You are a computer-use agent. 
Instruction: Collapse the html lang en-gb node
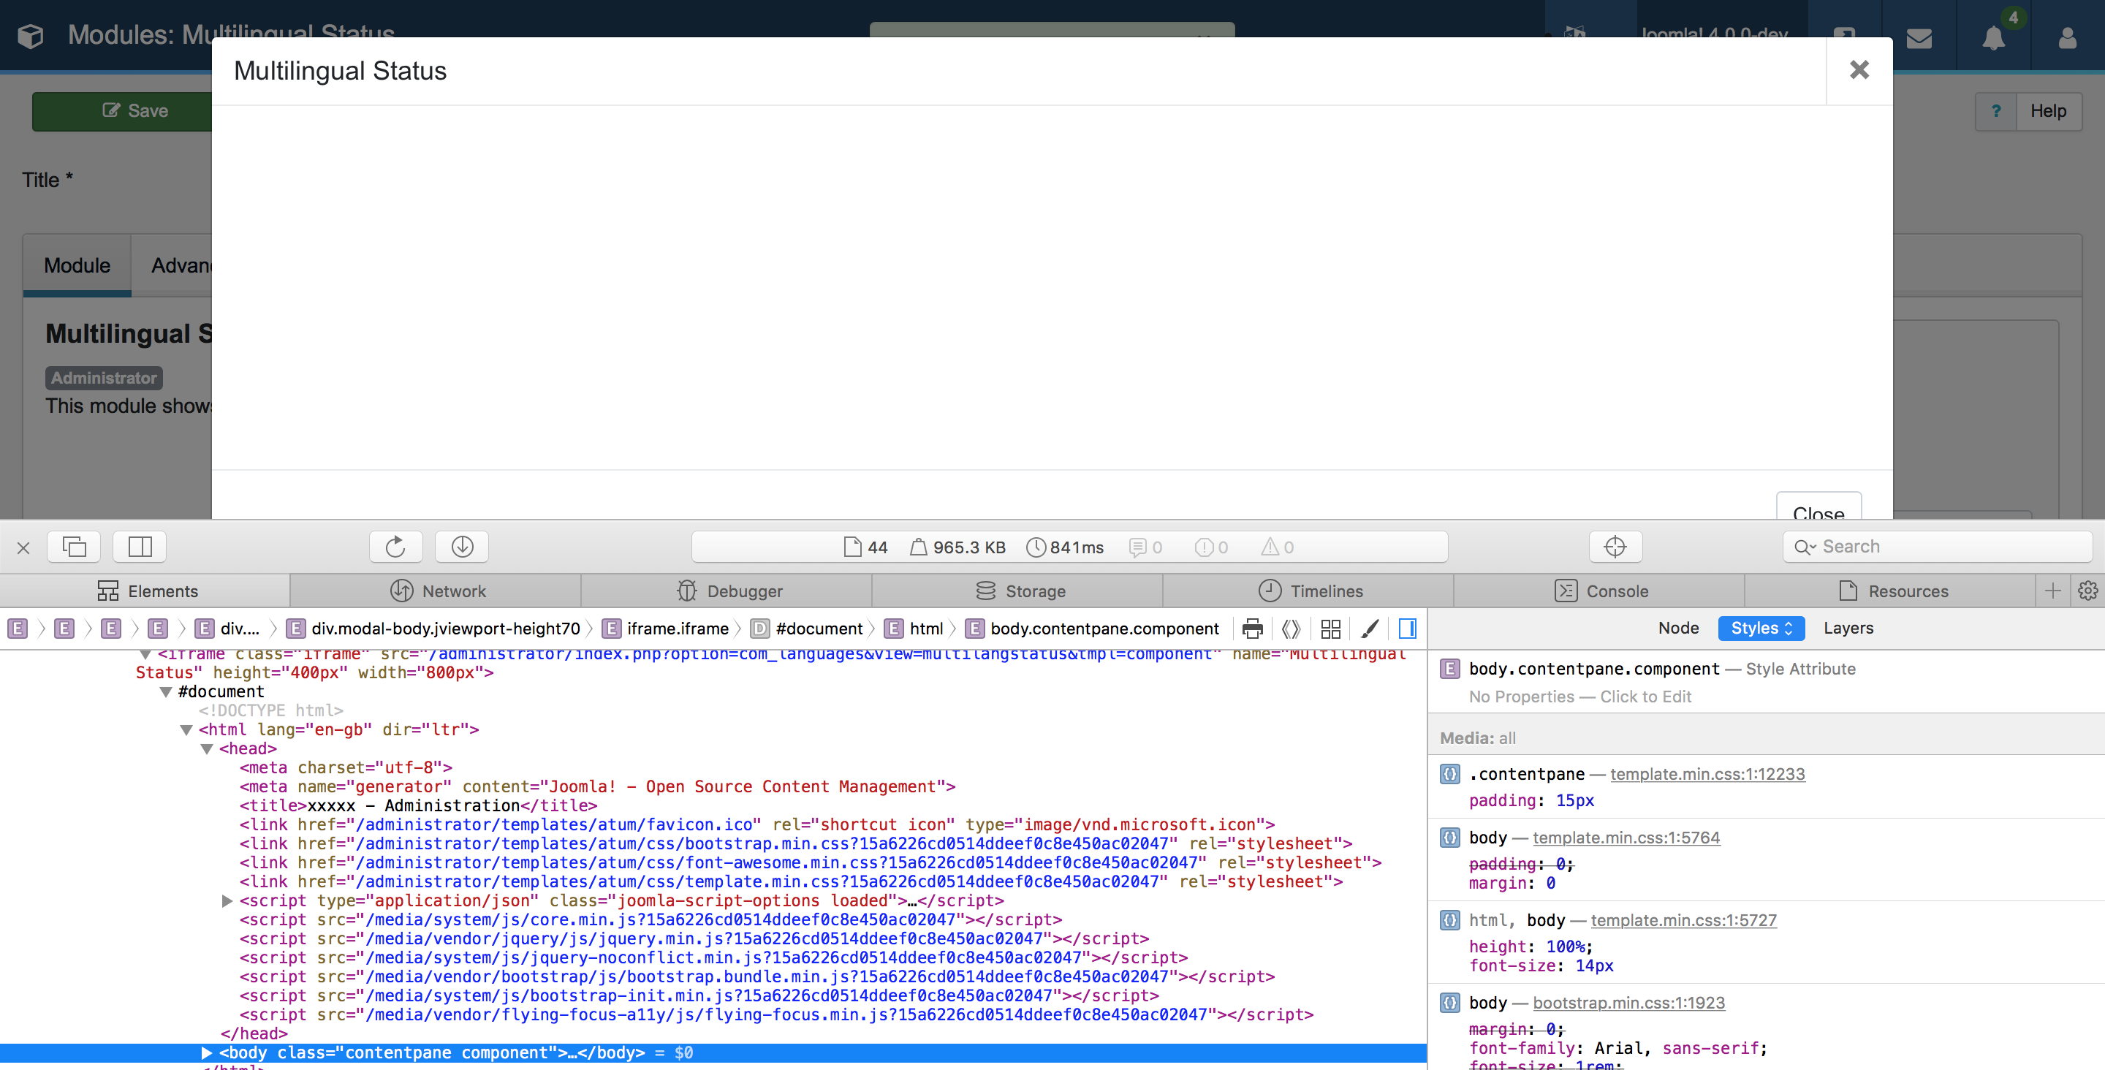click(x=186, y=730)
